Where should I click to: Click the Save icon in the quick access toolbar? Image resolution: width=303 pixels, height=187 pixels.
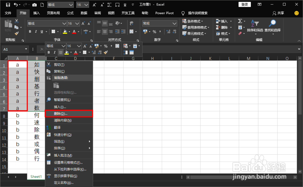[8, 5]
